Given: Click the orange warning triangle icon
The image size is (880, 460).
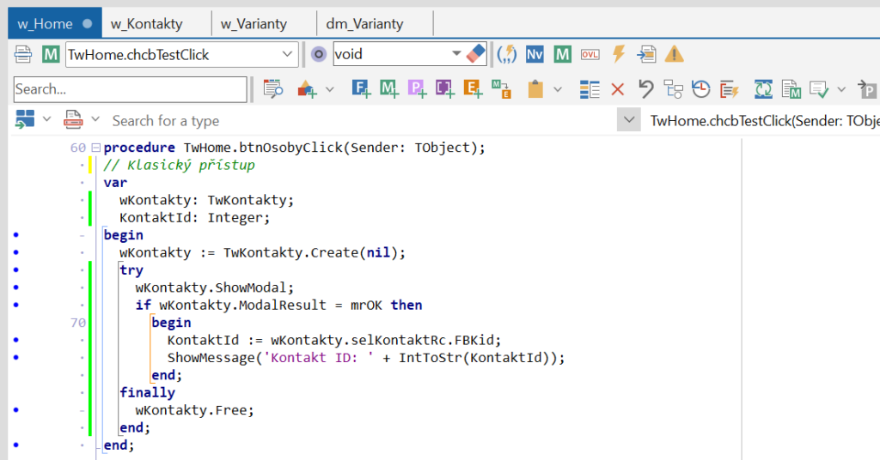Looking at the screenshot, I should (x=675, y=54).
